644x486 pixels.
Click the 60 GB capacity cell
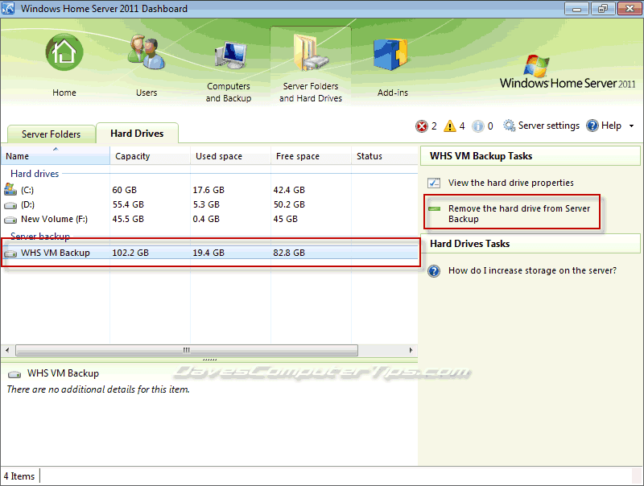(x=125, y=190)
